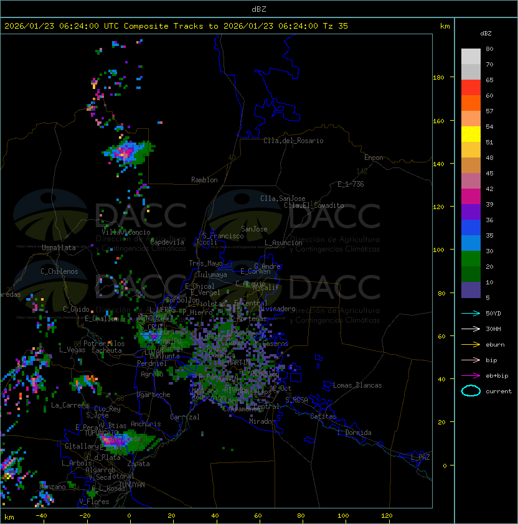Click the Clla.del_Rosario map label

[x=293, y=141]
